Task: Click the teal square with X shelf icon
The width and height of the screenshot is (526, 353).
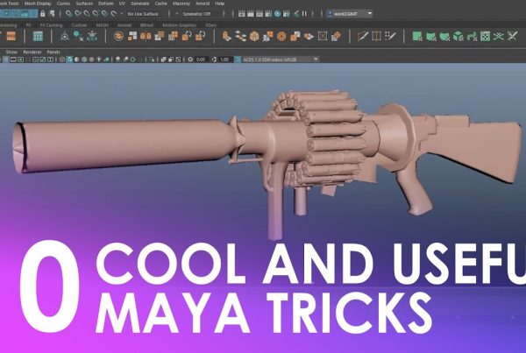Action: pos(417,36)
